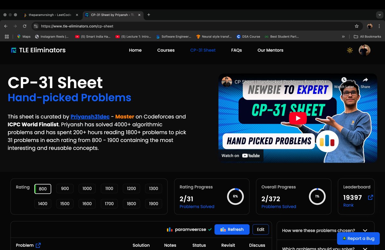Click the Report a Bug button
Image resolution: width=385 pixels, height=250 pixels.
[358, 238]
